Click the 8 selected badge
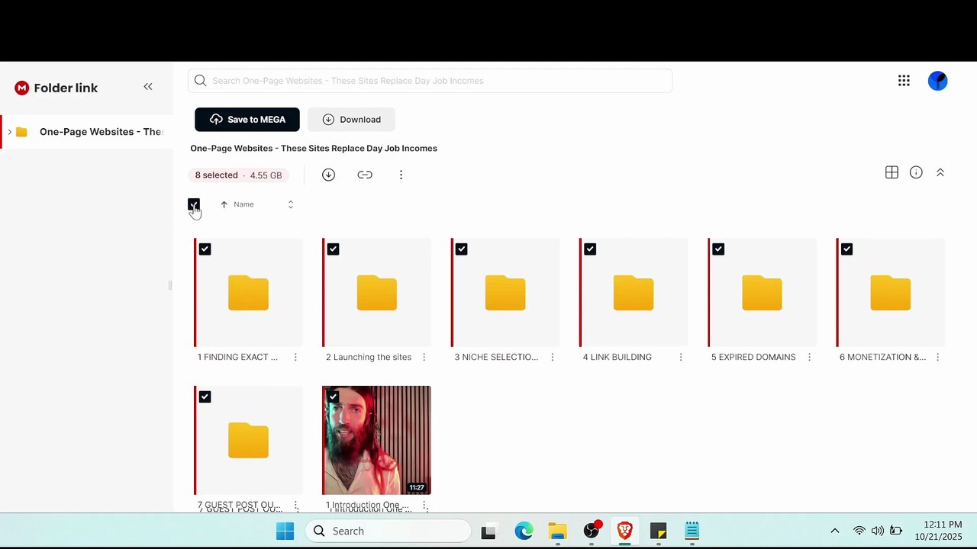Screen dimensions: 977x549 coord(238,175)
